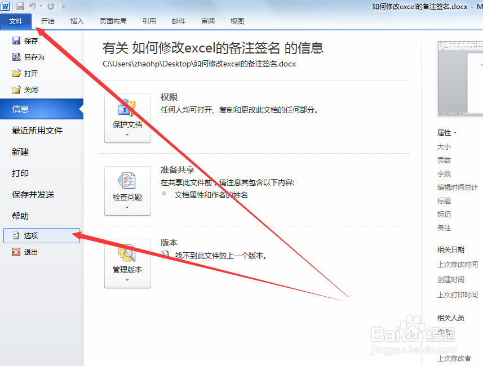Switch to the 插入 ribbon tab
Screen dimensions: 483x366
click(x=77, y=21)
